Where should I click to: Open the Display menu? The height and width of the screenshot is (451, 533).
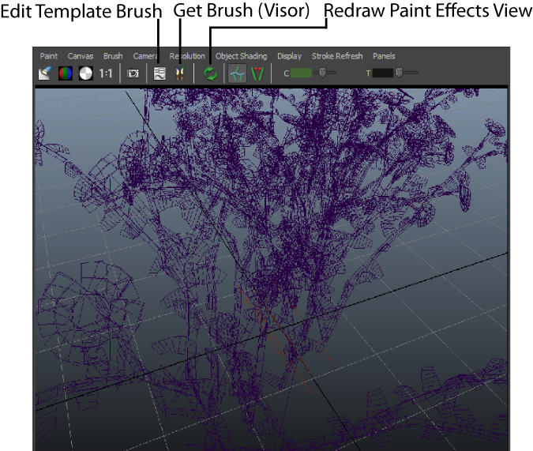pyautogui.click(x=289, y=56)
